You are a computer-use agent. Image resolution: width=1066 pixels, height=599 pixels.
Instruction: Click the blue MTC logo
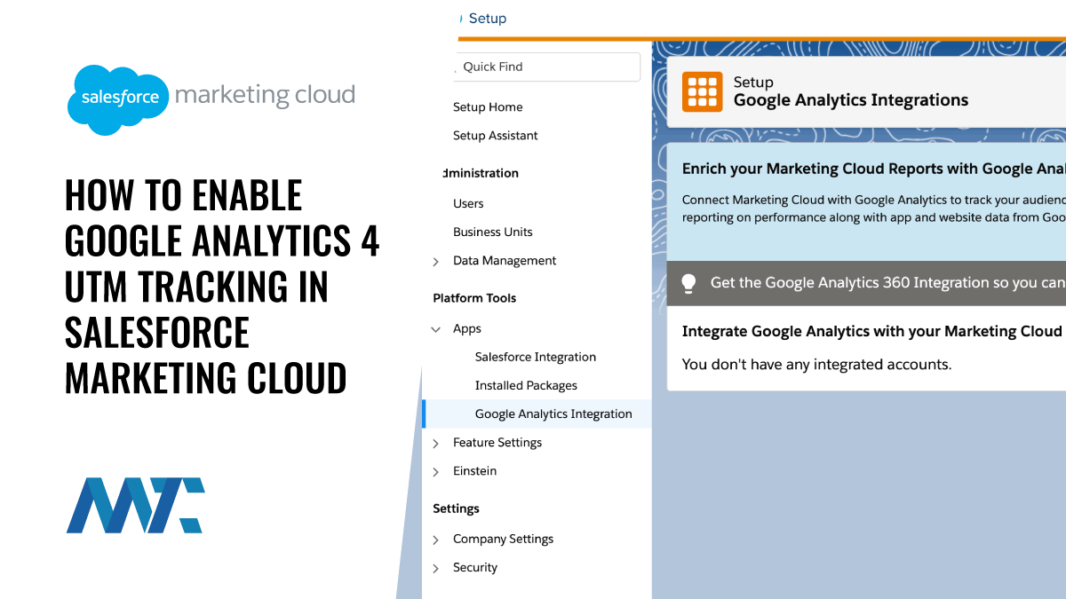point(136,505)
